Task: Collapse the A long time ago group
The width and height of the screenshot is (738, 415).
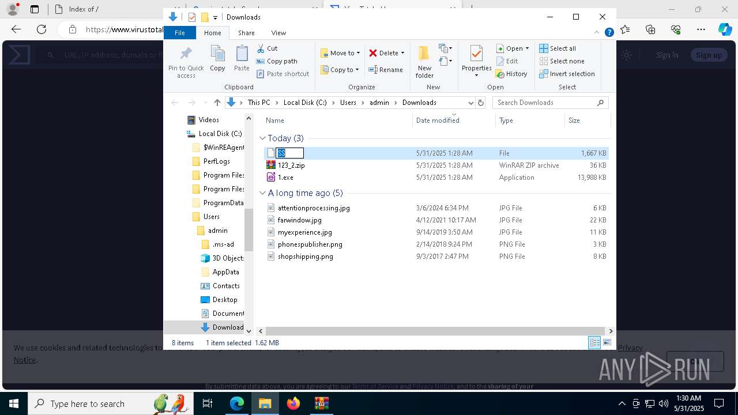Action: [x=262, y=193]
